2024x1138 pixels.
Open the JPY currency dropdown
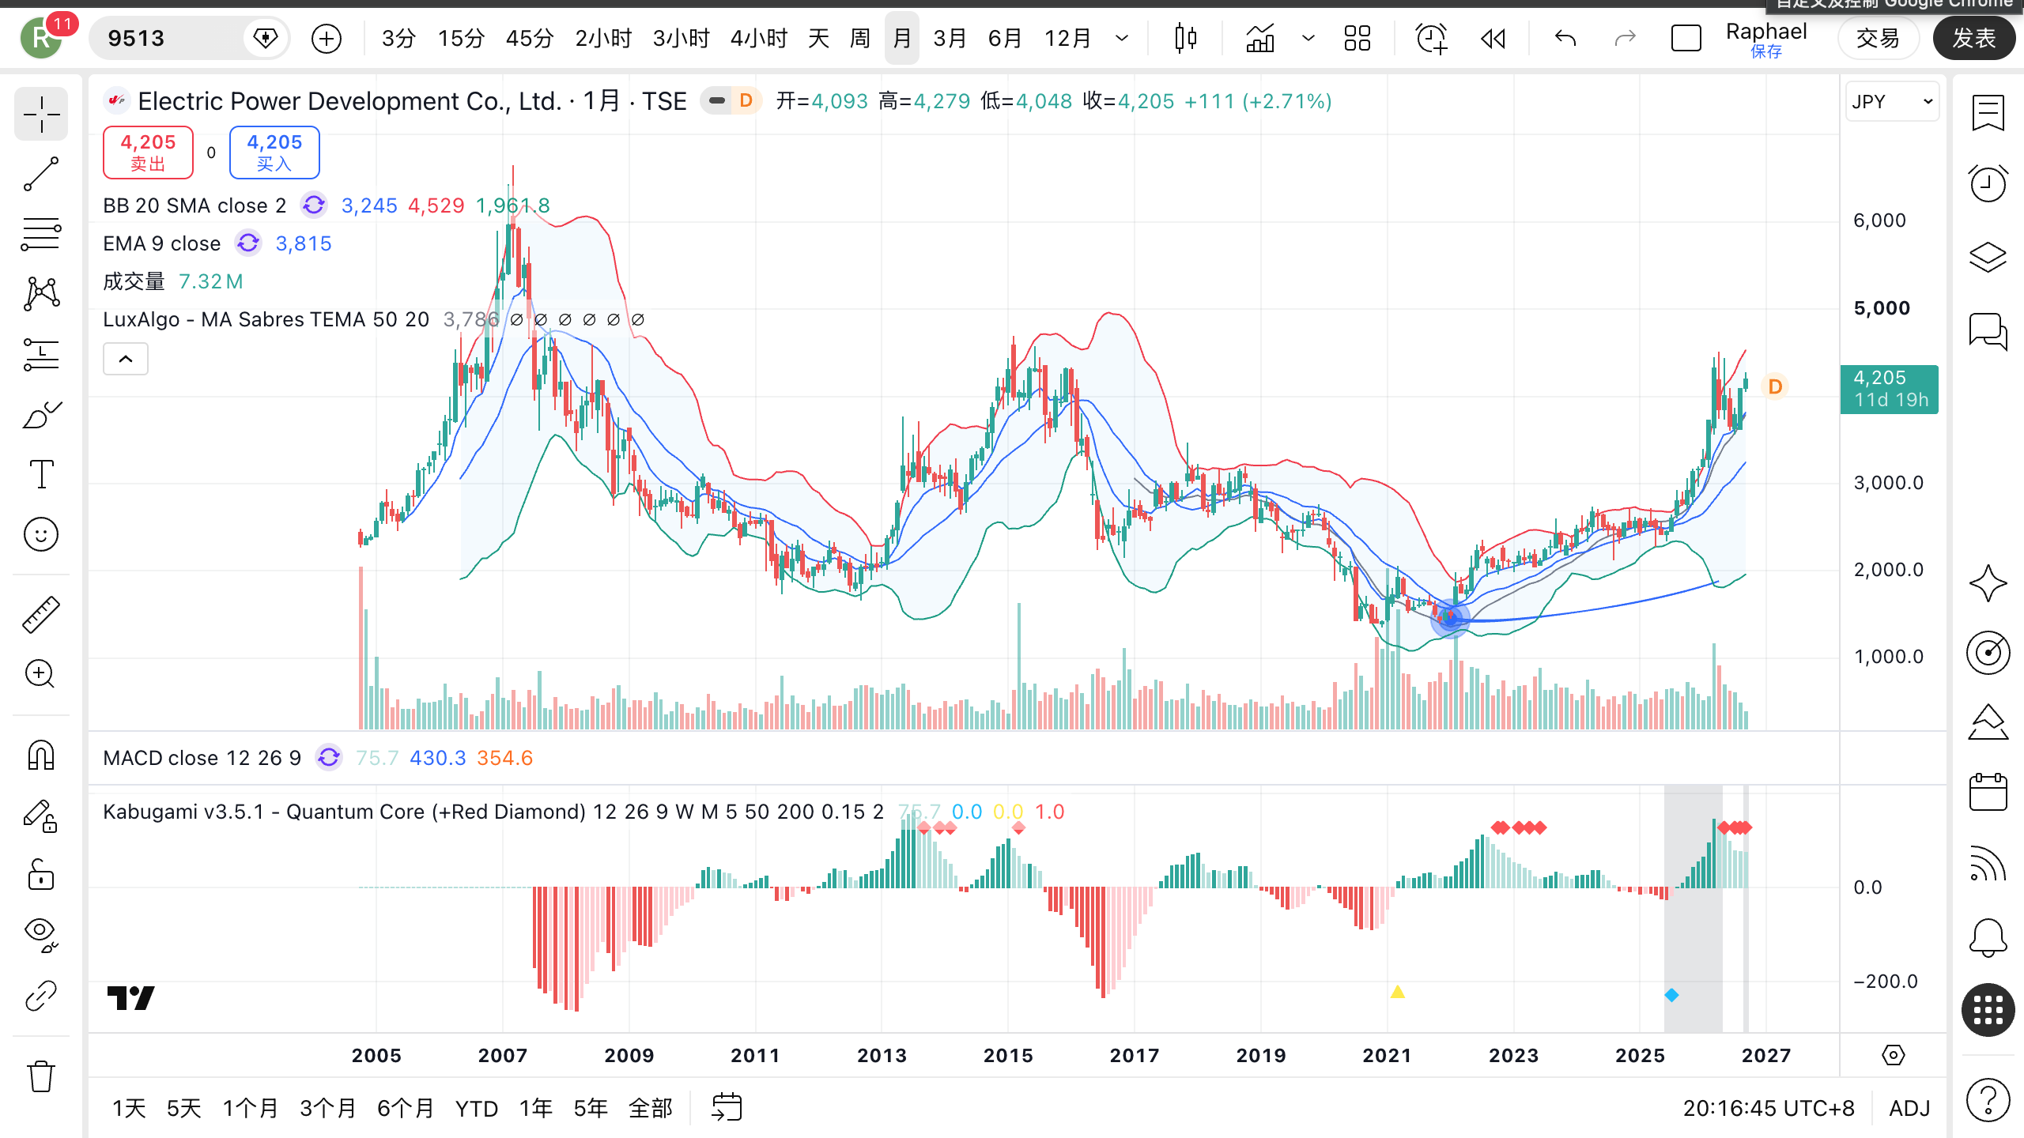(1892, 102)
